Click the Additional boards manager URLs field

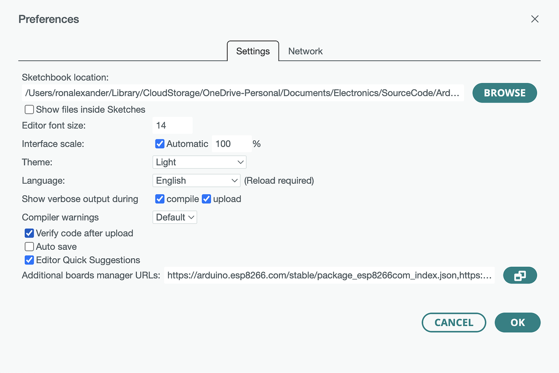(x=329, y=276)
